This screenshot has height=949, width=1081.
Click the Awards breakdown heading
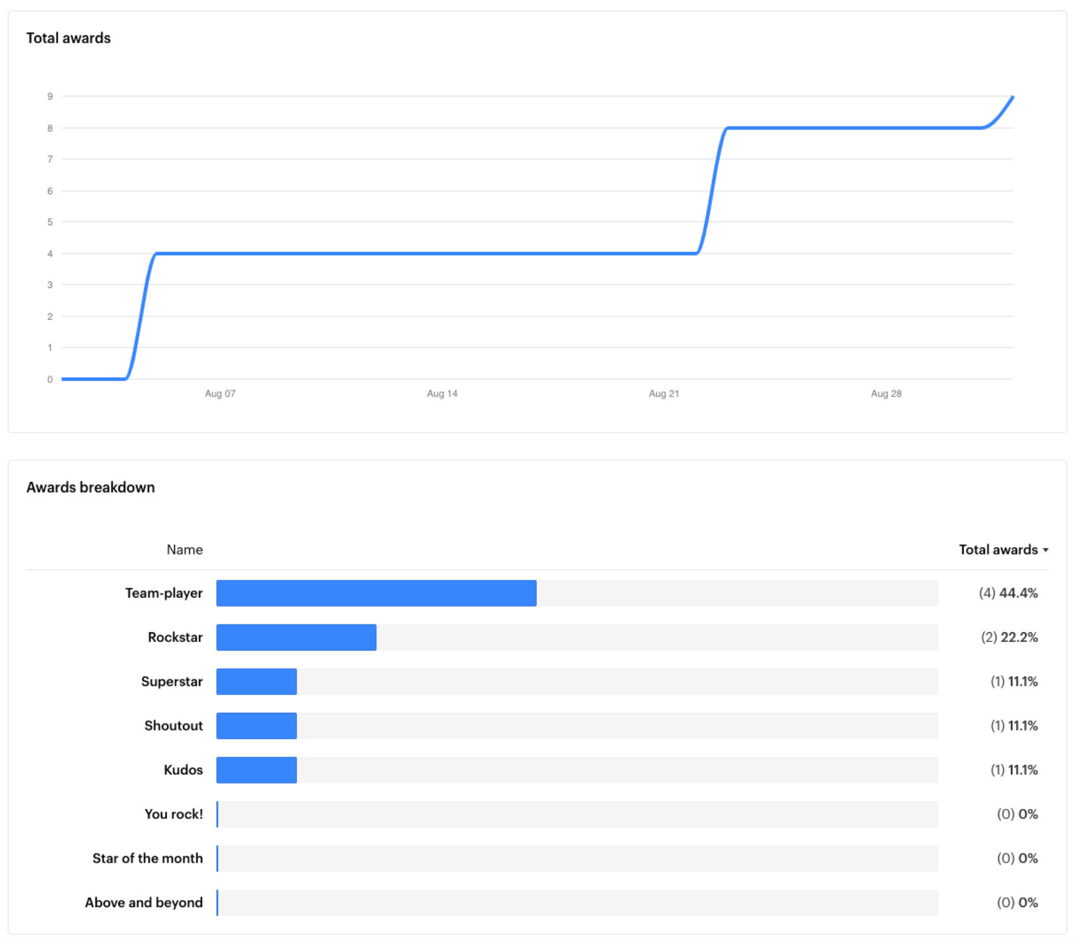[x=90, y=488]
